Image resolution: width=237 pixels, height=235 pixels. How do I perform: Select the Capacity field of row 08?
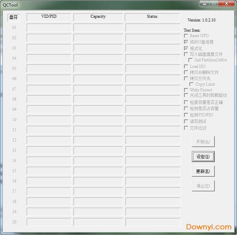[x=98, y=99]
